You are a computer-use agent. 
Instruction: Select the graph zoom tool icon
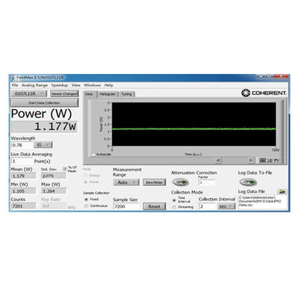click(x=270, y=161)
